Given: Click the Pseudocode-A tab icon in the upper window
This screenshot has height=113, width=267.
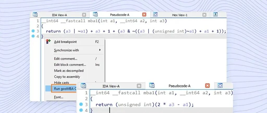Looking at the screenshot, I should pos(95,14).
